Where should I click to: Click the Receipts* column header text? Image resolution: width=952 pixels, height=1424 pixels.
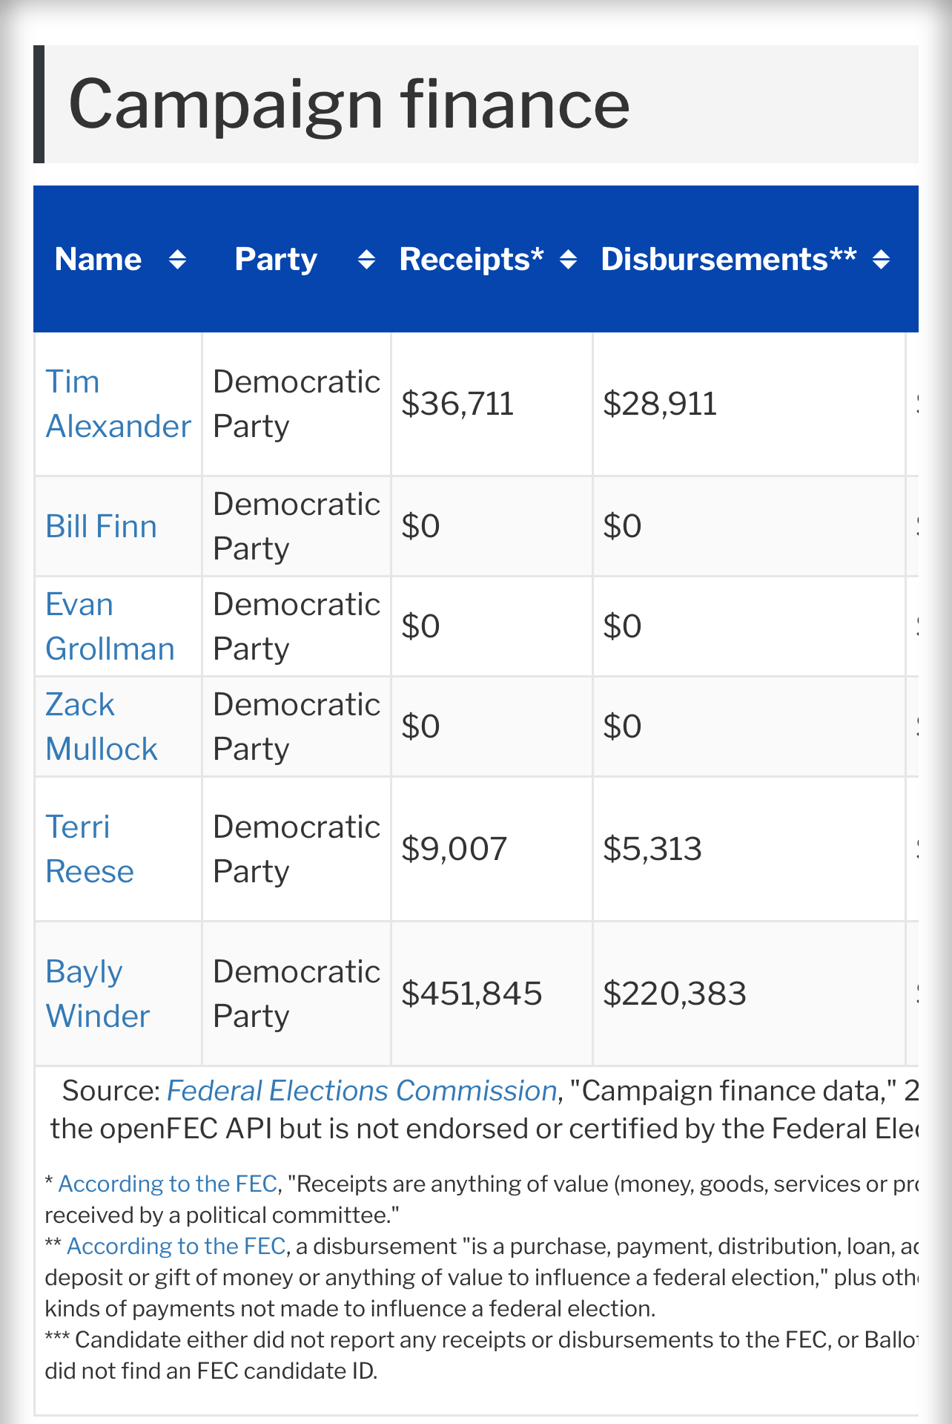472,260
